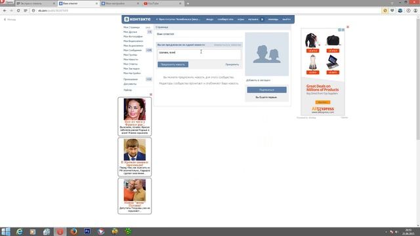Click the messages counter badge
Screen dimensions: 420x236
149,50
